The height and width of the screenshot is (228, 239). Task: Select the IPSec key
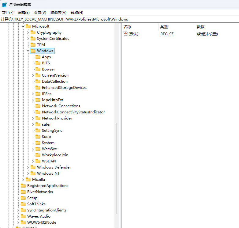(x=47, y=94)
